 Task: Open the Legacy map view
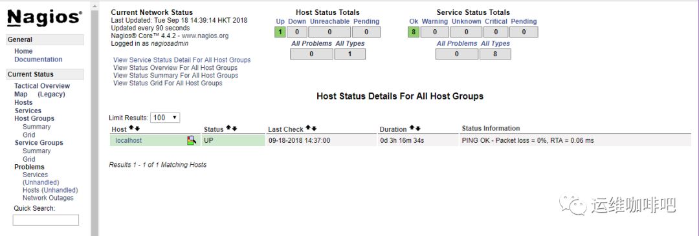(x=51, y=94)
